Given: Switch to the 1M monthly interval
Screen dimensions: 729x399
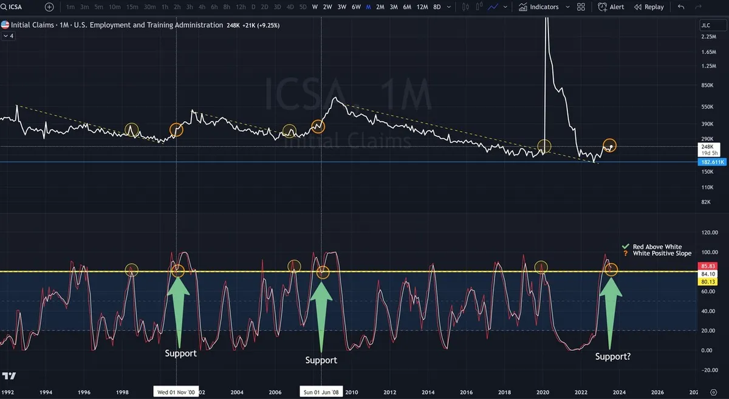Looking at the screenshot, I should [368, 7].
